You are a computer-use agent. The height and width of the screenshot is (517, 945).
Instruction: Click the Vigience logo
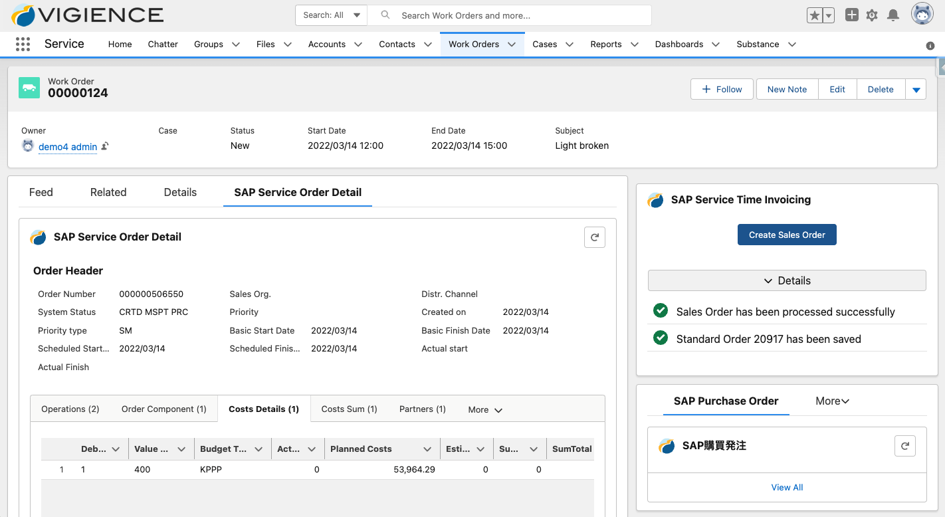click(87, 15)
